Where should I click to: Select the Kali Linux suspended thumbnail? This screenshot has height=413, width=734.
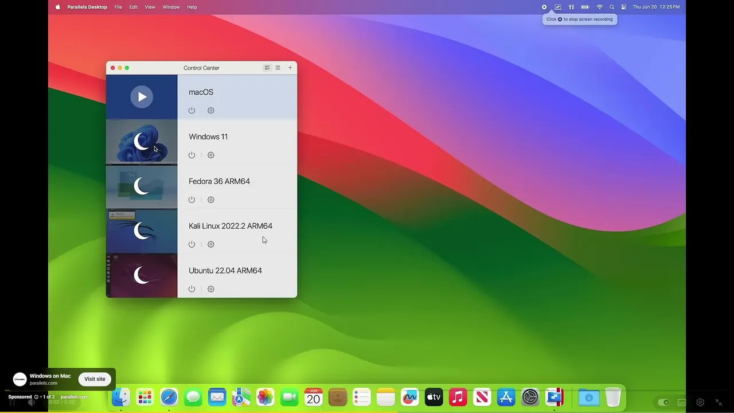[142, 231]
